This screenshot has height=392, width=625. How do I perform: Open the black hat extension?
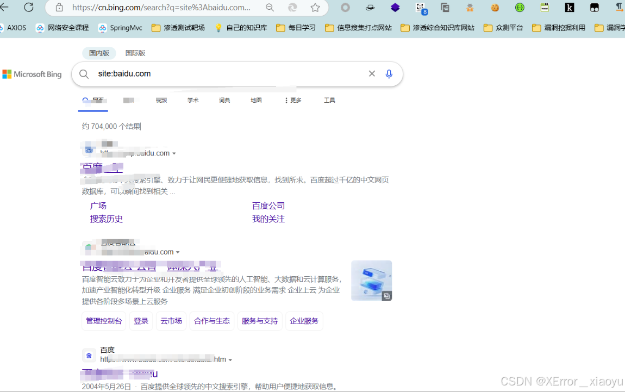[370, 7]
